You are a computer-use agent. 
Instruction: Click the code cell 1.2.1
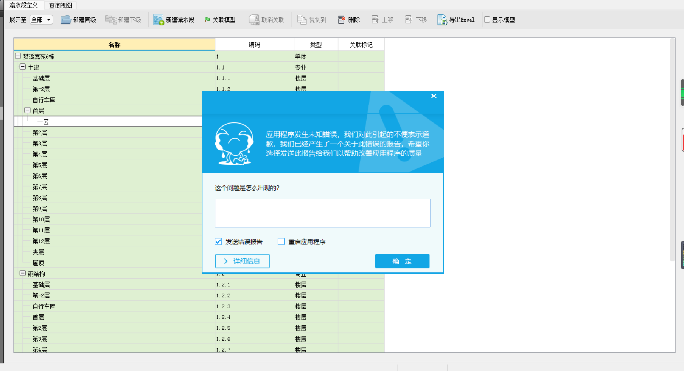pyautogui.click(x=254, y=284)
